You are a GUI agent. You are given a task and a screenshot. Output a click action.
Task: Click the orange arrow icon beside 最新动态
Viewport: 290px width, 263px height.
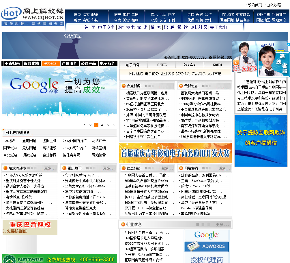(181, 86)
